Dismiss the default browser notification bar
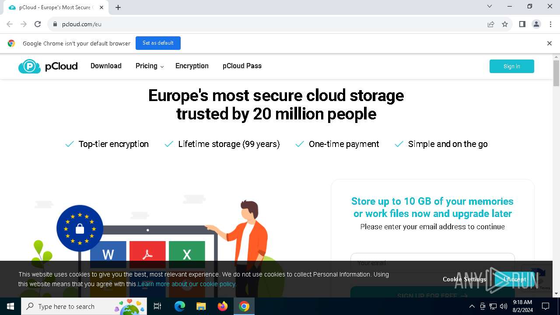The height and width of the screenshot is (315, 560). (549, 43)
